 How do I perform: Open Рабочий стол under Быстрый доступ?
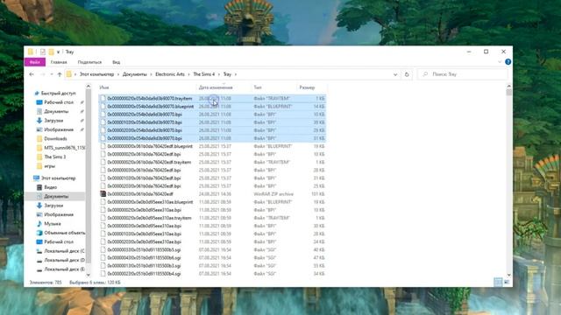click(x=59, y=102)
